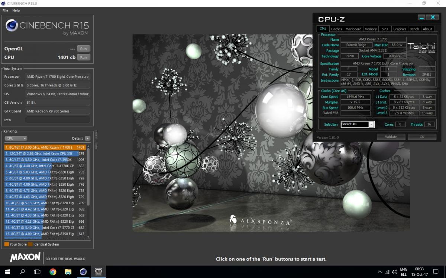Switch to Mainboard tab in CPU-Z
The height and width of the screenshot is (278, 446).
(x=353, y=29)
